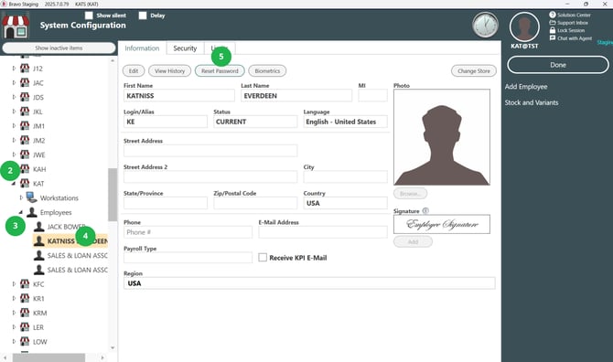Open Biometrics button
This screenshot has height=362, width=613.
coord(267,71)
